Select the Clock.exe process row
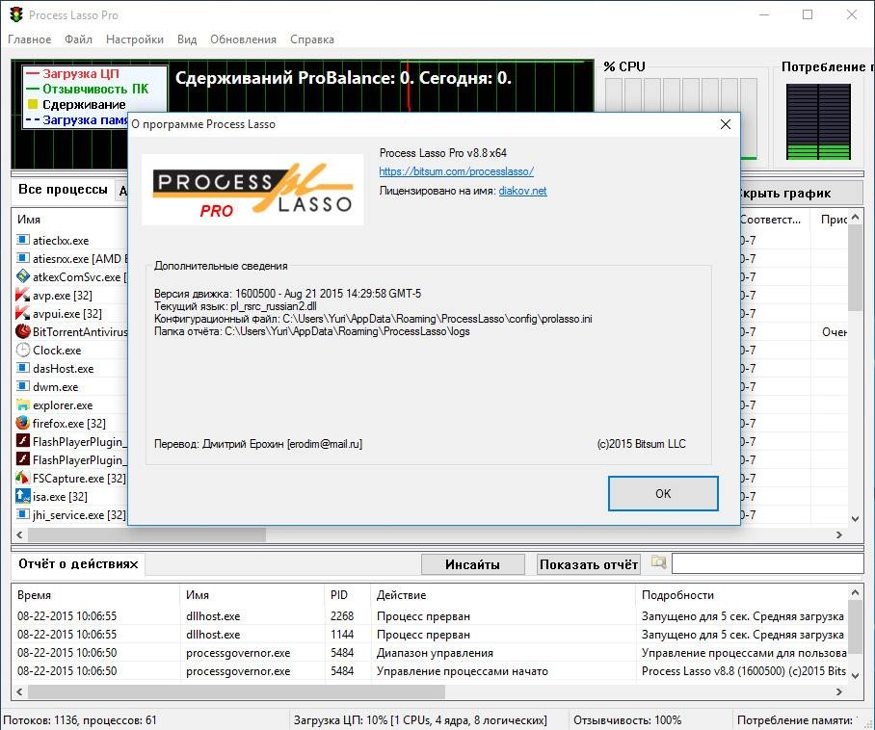 [69, 351]
